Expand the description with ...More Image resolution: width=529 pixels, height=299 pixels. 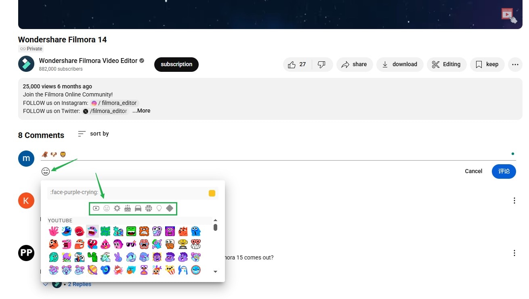141,111
